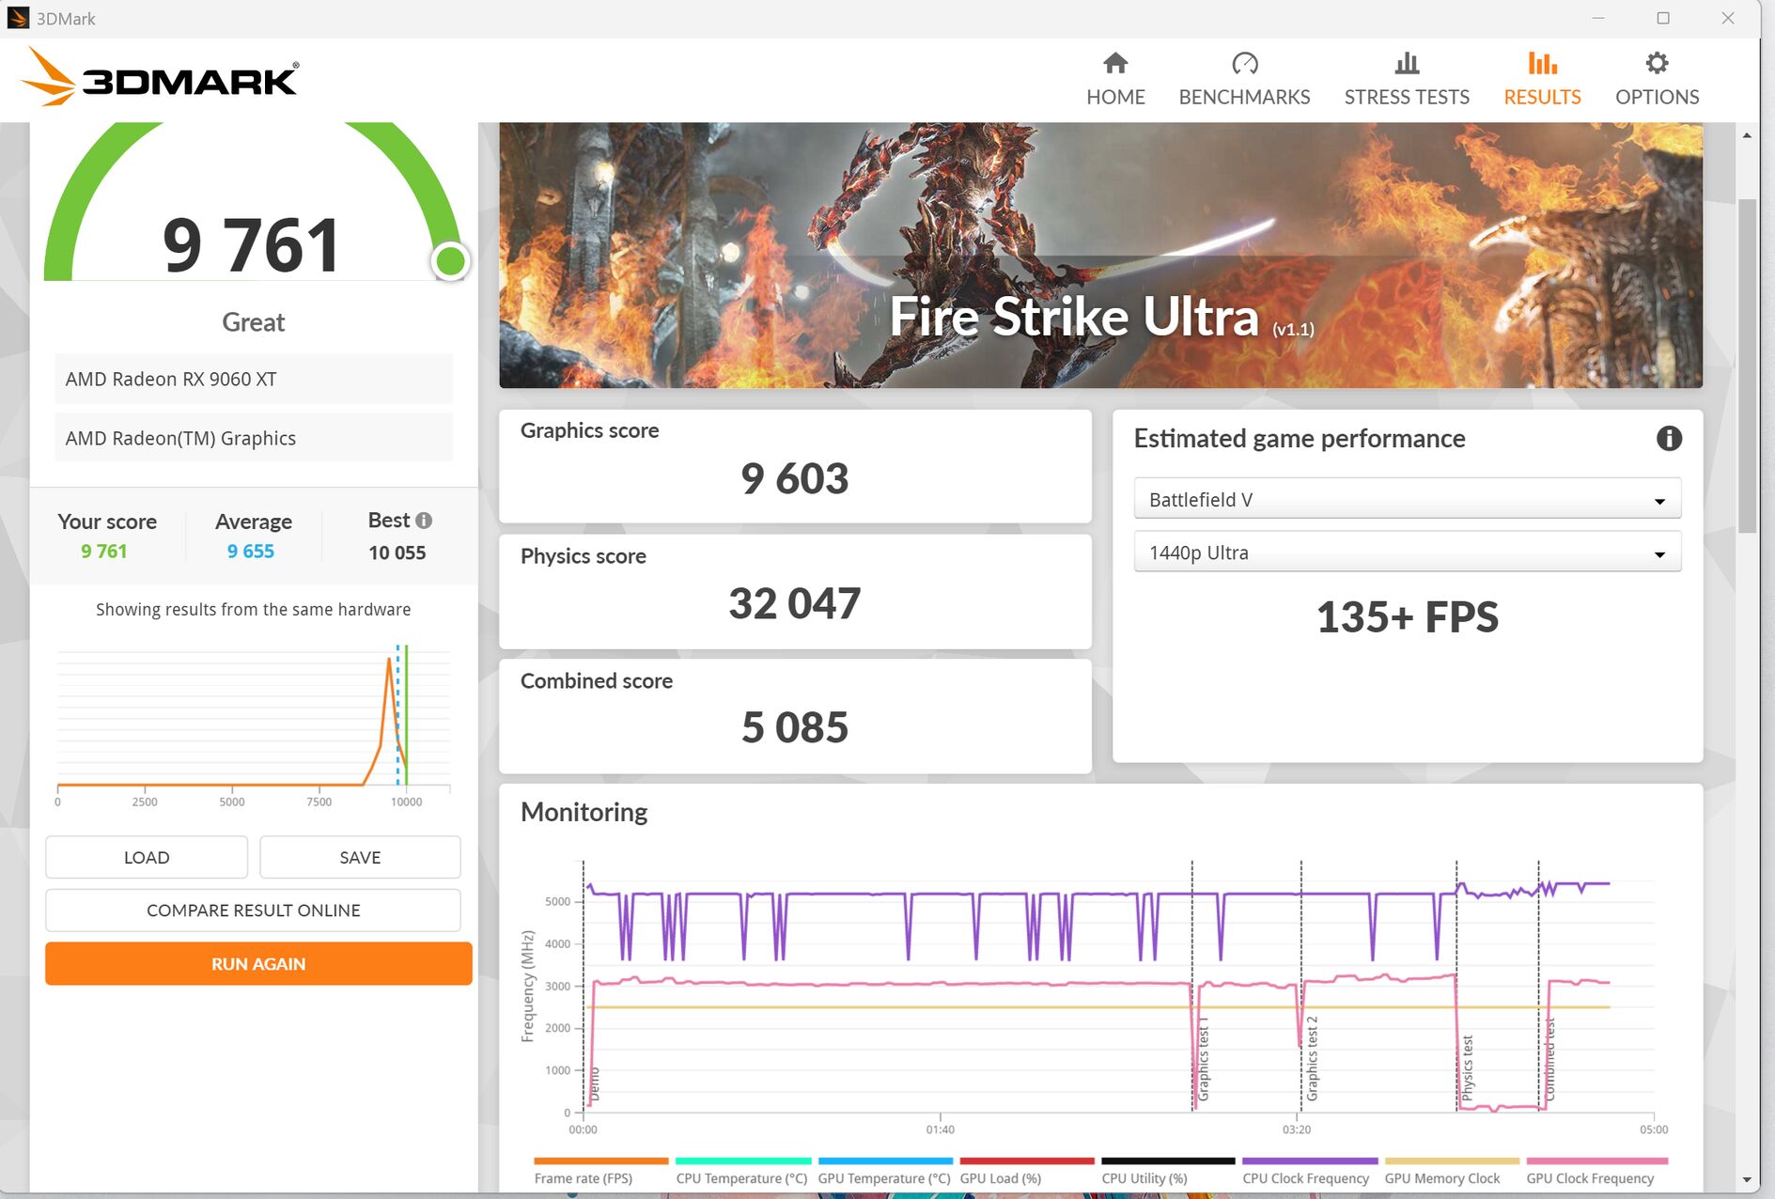Click the Graphics test 2 marker in chart
Viewport: 1775px width, 1199px height.
coord(1312,1059)
